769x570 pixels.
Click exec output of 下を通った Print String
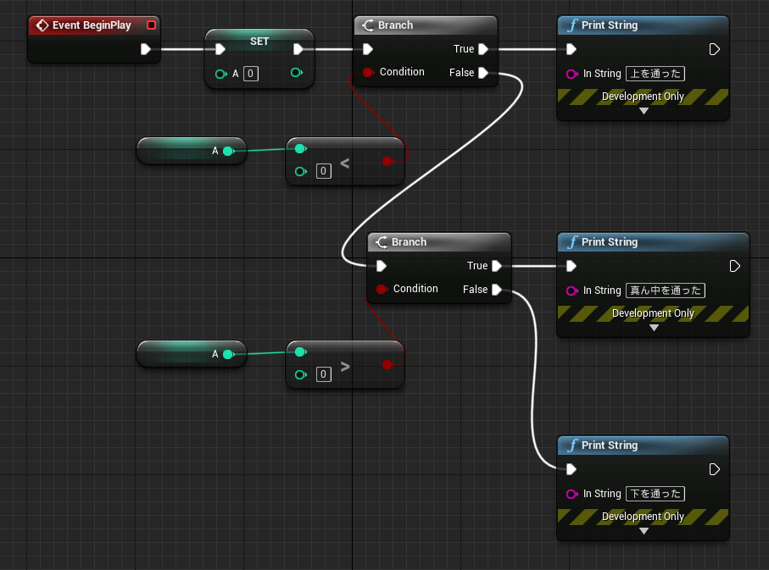715,469
